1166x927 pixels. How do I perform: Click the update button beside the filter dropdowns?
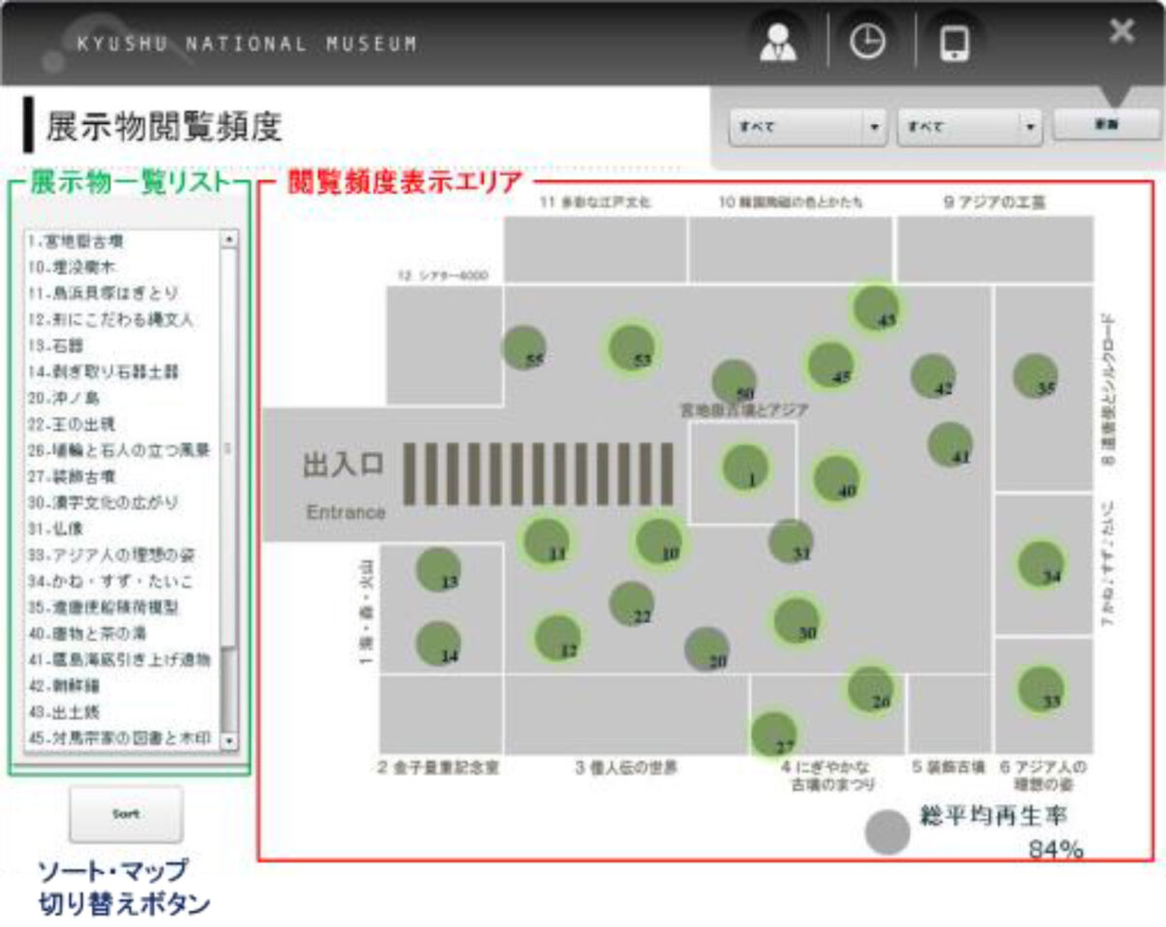1105,125
